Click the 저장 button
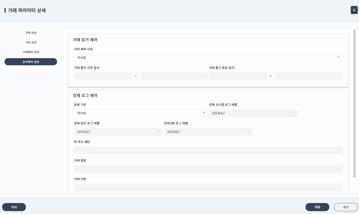The width and height of the screenshot is (359, 214). [317, 207]
